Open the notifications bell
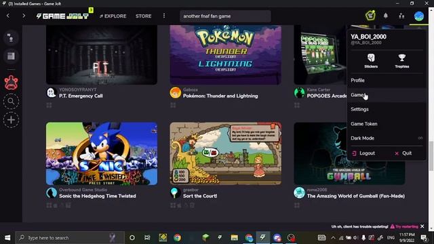This screenshot has height=244, width=434. [386, 16]
